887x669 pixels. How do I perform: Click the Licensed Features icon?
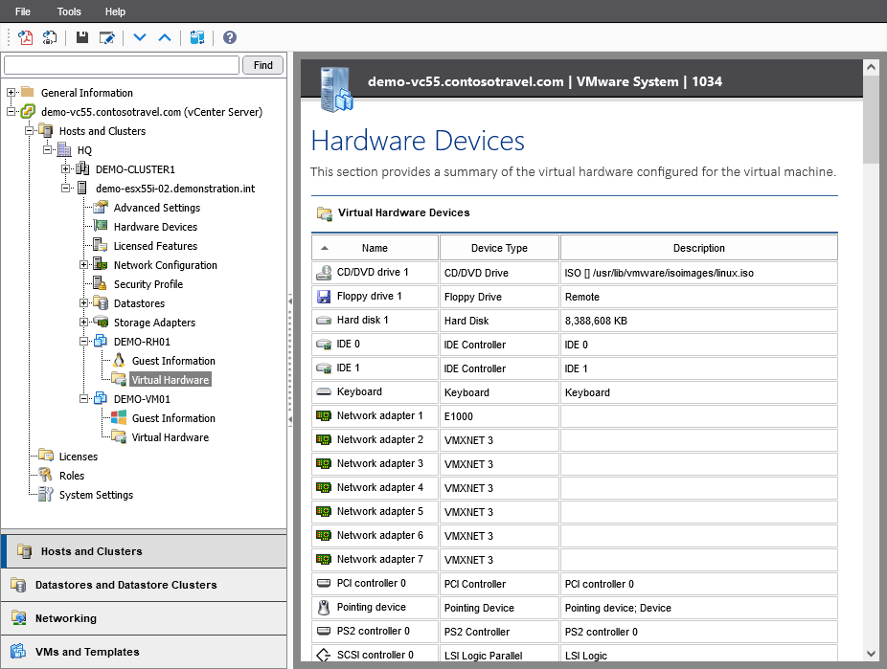click(x=101, y=245)
